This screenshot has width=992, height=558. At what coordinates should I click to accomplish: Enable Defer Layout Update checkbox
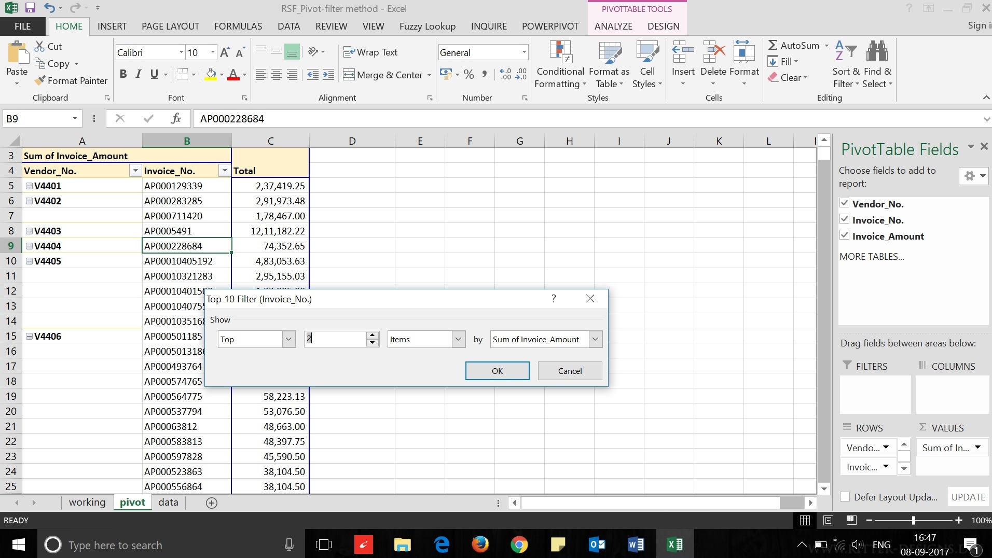point(845,497)
